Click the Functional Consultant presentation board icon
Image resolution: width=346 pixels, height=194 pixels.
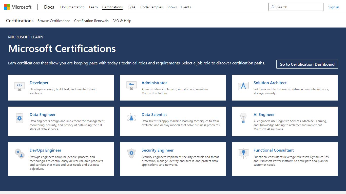pos(243,153)
